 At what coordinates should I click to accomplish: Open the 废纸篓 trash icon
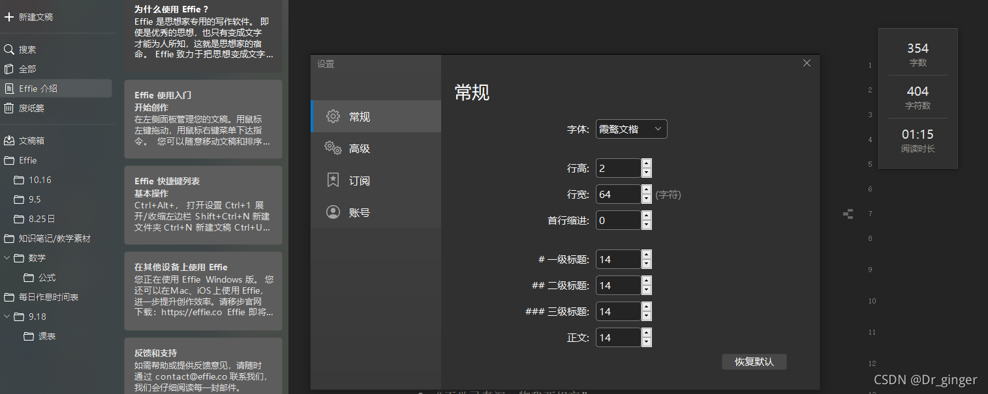9,108
